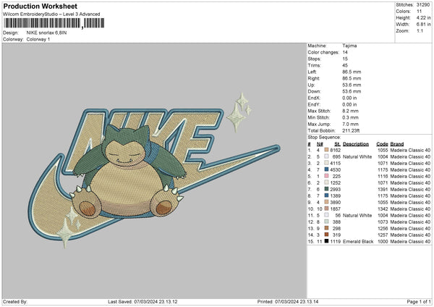Select the stitch count value 31290
Screen dimensions: 434x307
pos(423,5)
